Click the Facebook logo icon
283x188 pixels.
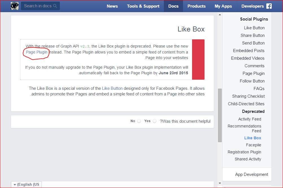tap(269, 6)
